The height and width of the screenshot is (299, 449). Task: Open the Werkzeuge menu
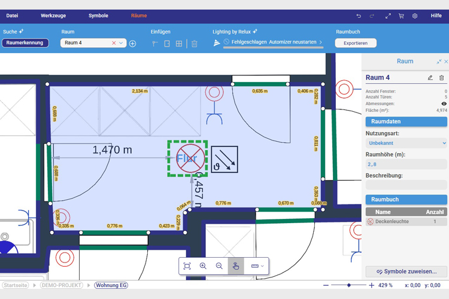(x=53, y=16)
